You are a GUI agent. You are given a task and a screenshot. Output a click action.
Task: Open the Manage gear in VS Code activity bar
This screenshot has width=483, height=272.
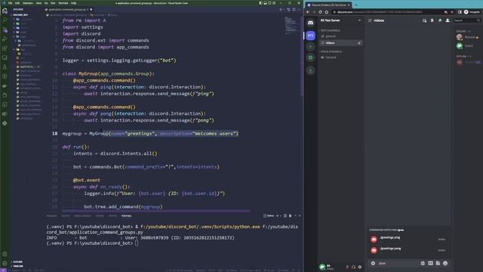click(5, 264)
